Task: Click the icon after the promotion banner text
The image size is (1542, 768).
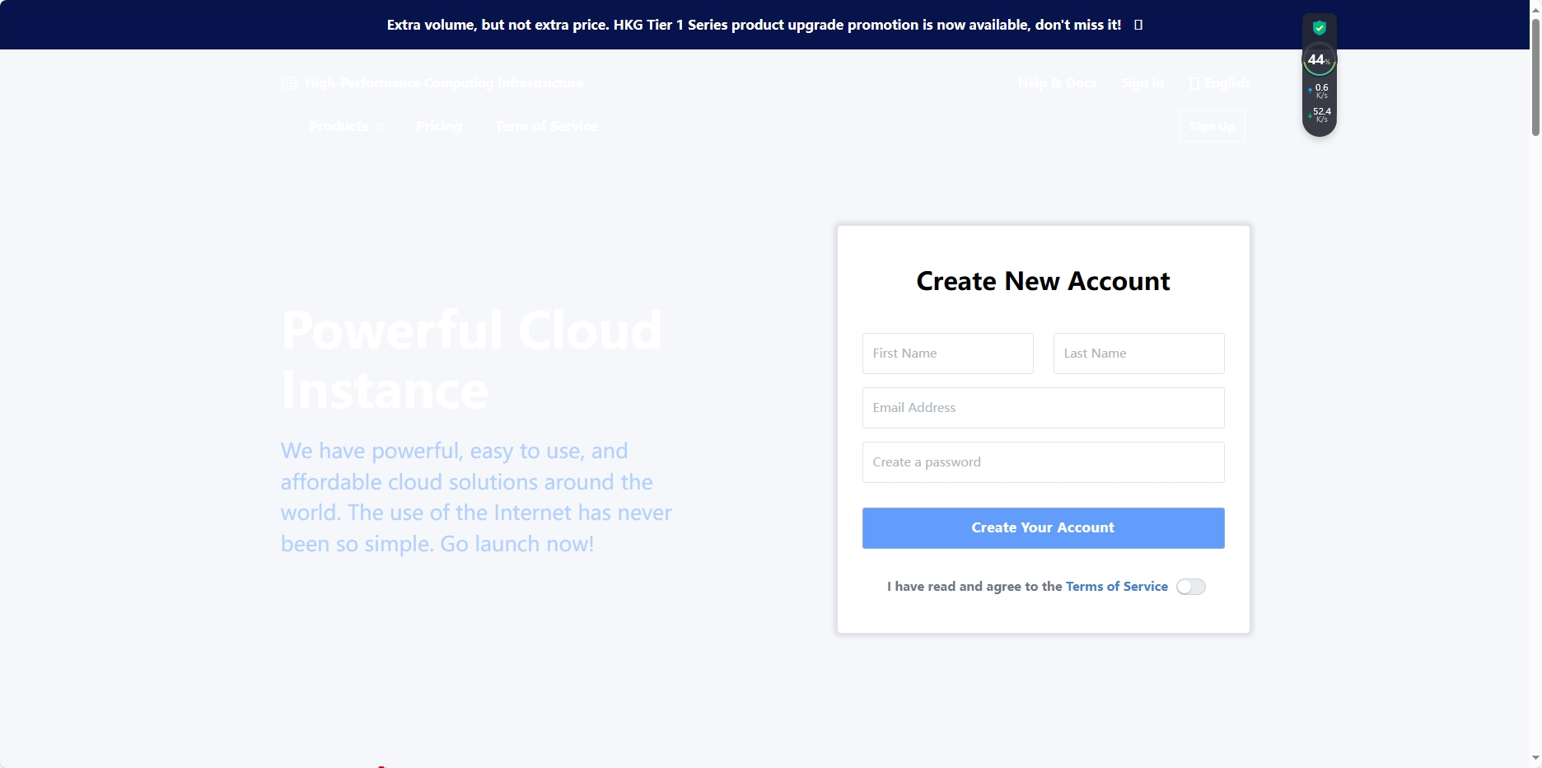Action: coord(1138,25)
